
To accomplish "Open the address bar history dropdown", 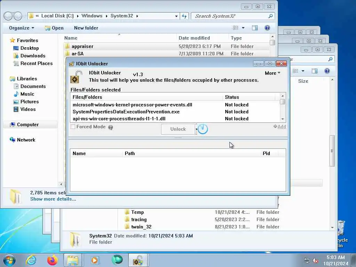I will click(x=176, y=16).
